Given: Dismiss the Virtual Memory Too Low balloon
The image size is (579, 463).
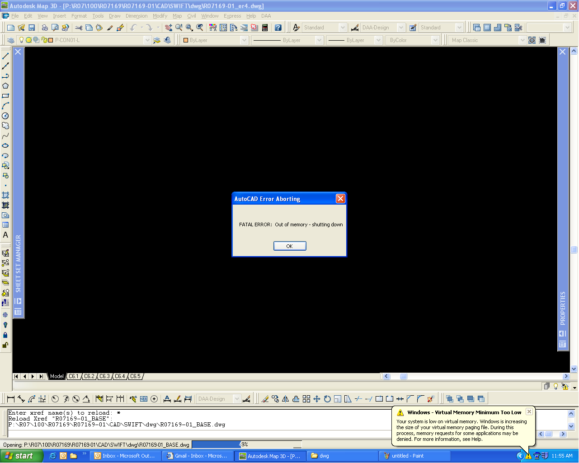Looking at the screenshot, I should 529,412.
